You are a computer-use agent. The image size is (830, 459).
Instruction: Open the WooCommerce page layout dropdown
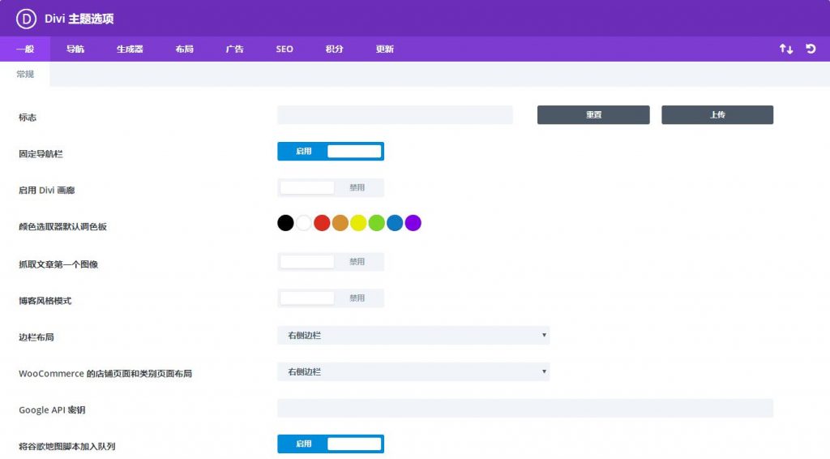(413, 371)
